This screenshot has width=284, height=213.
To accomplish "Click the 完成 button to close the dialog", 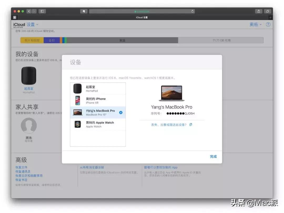I will pyautogui.click(x=213, y=156).
